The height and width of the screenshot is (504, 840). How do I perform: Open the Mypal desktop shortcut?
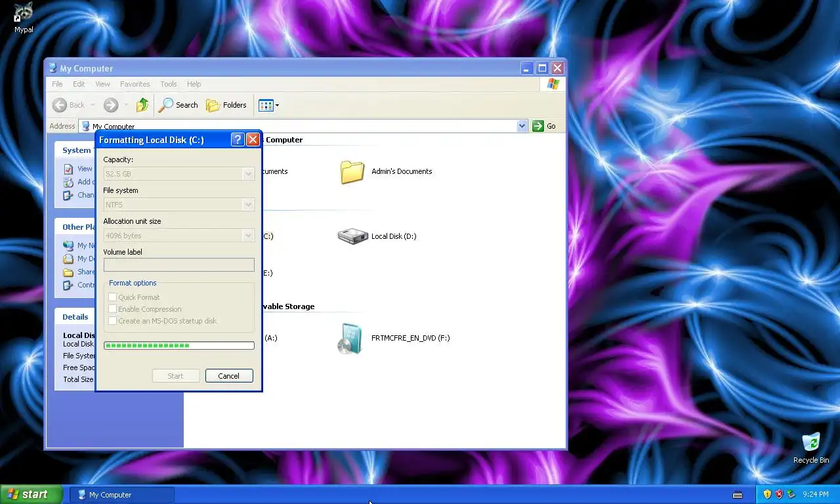24,18
